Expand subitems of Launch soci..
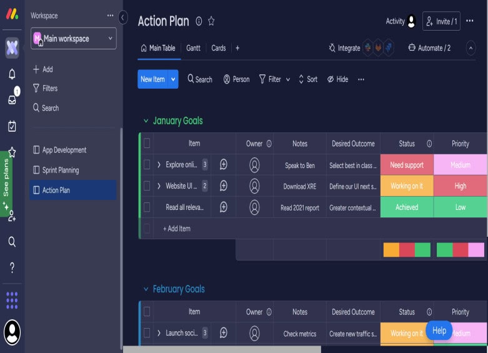 point(159,333)
